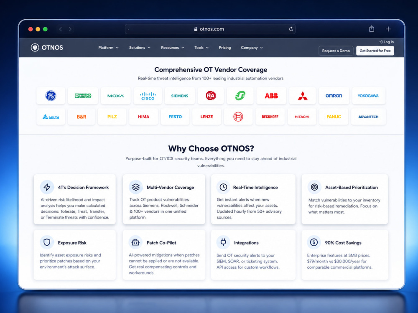Click the Integrations card title
Image resolution: width=418 pixels, height=313 pixels.
pos(246,243)
